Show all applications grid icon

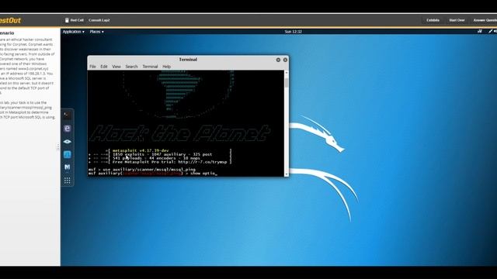tap(68, 181)
